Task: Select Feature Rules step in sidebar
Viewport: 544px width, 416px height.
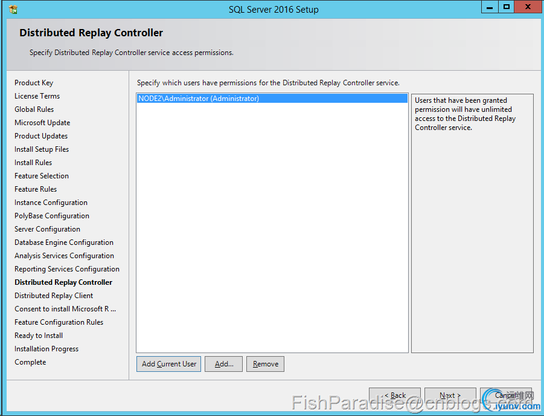Action: coord(36,189)
